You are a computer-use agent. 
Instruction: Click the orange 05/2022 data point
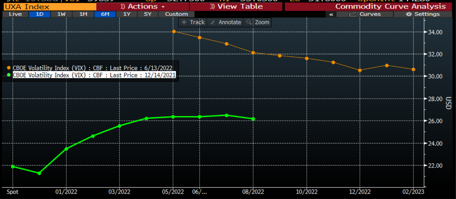(x=174, y=31)
